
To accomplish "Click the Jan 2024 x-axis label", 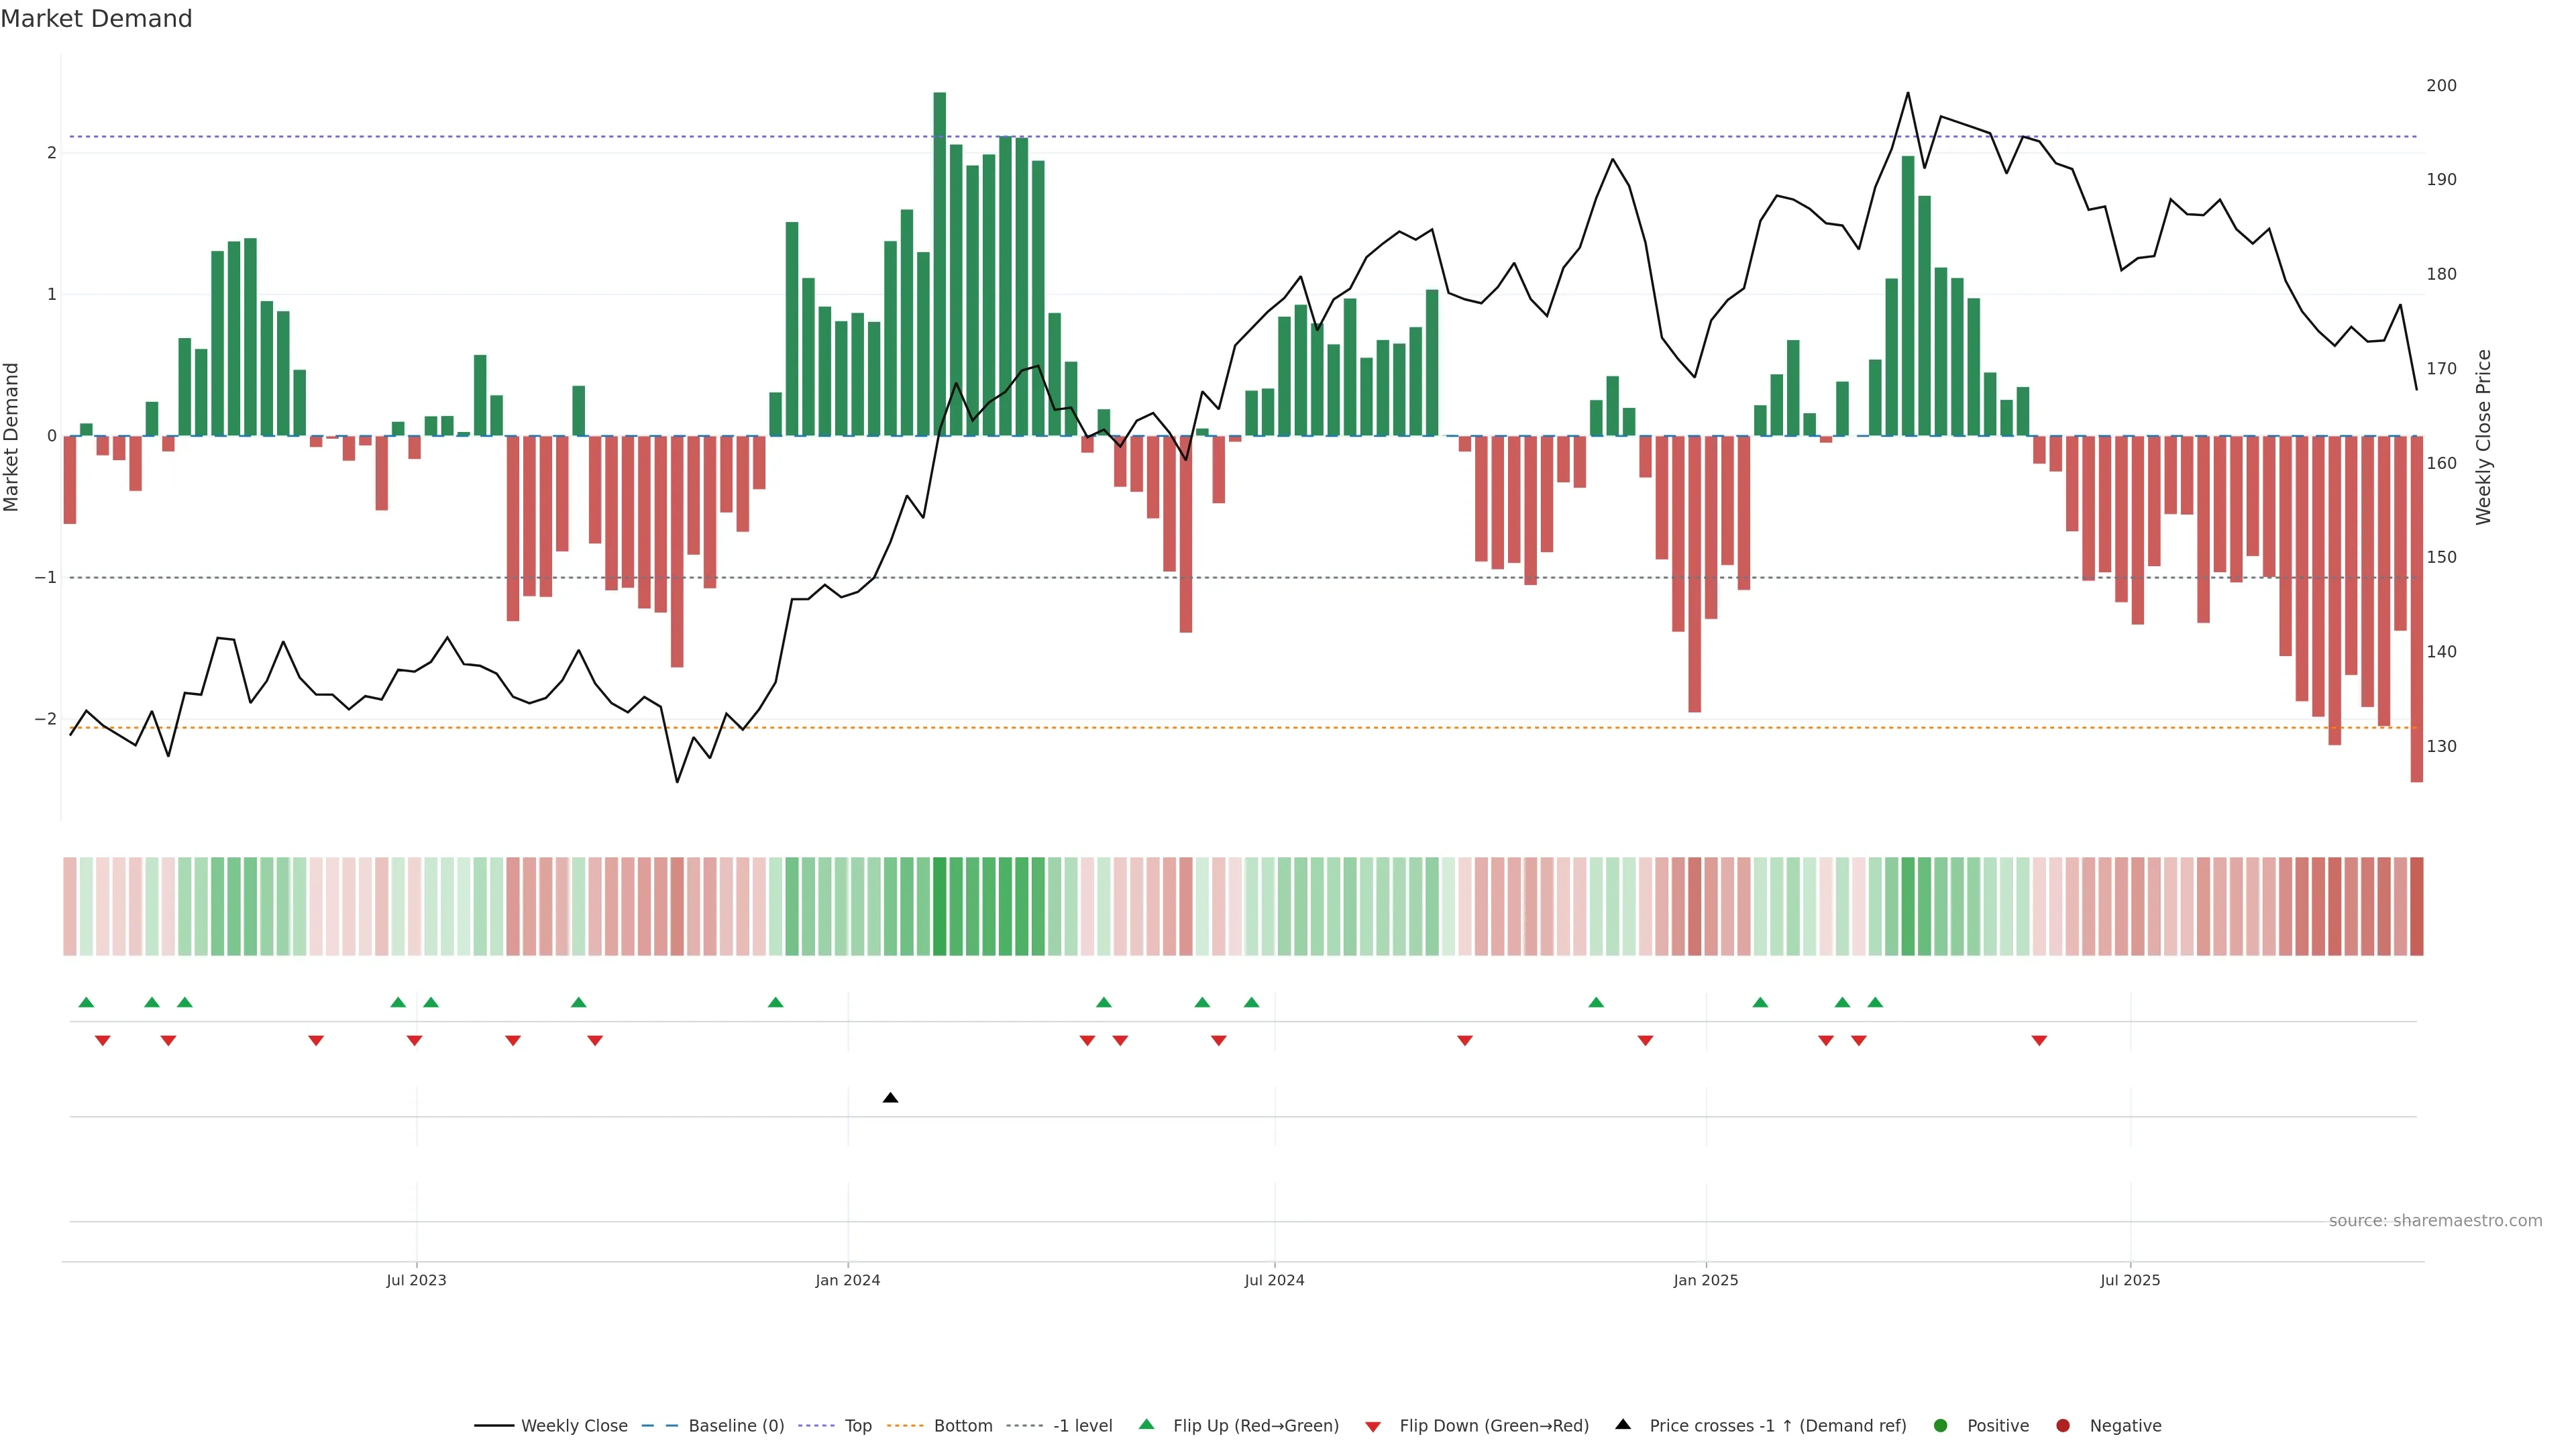I will (847, 1280).
